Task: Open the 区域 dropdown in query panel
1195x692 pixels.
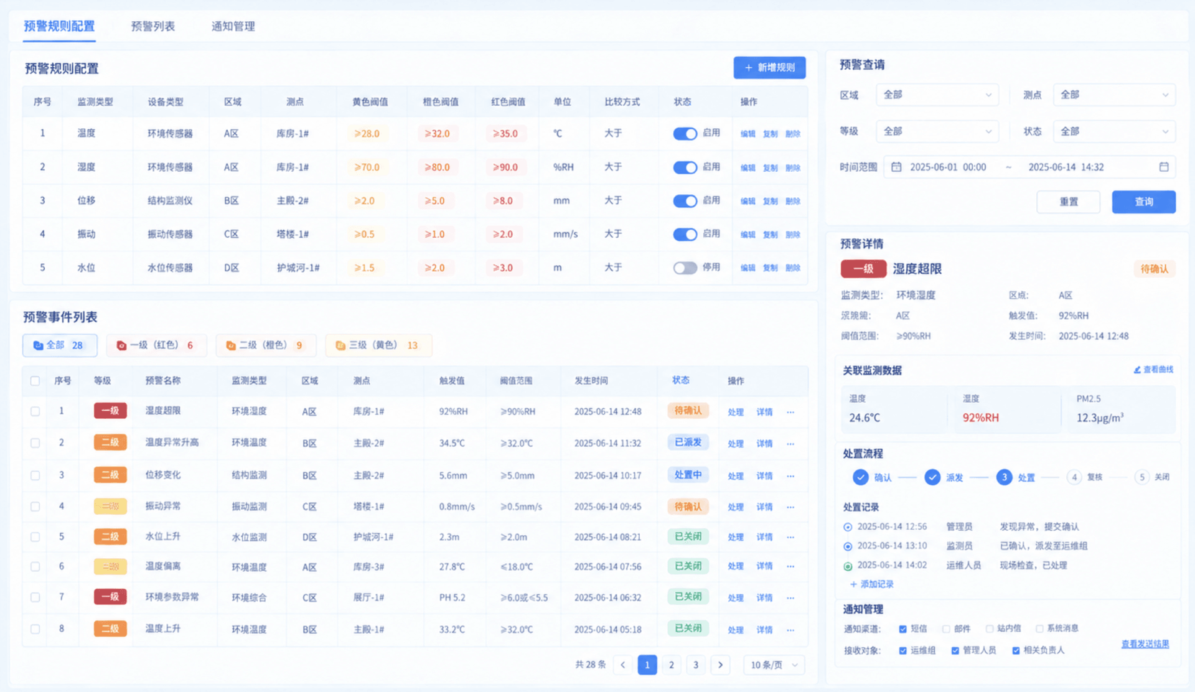Action: (937, 95)
